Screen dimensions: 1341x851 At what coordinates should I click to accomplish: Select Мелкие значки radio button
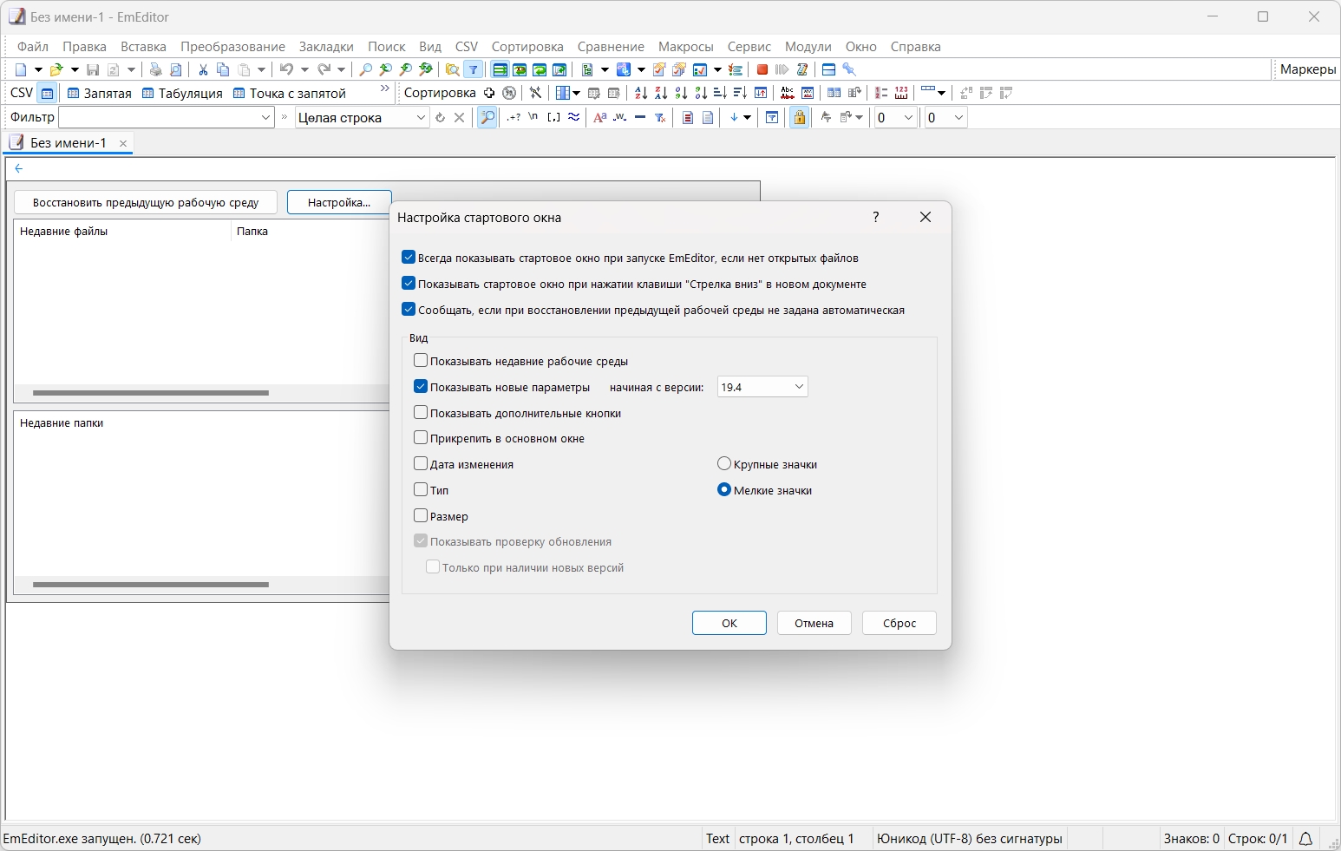tap(724, 490)
